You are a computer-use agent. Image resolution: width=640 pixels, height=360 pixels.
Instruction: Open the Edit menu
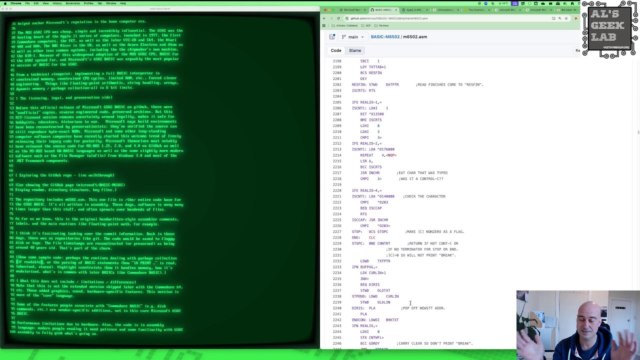(x=36, y=3)
